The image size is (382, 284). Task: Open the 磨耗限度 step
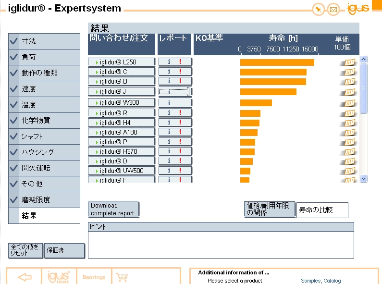pos(44,200)
